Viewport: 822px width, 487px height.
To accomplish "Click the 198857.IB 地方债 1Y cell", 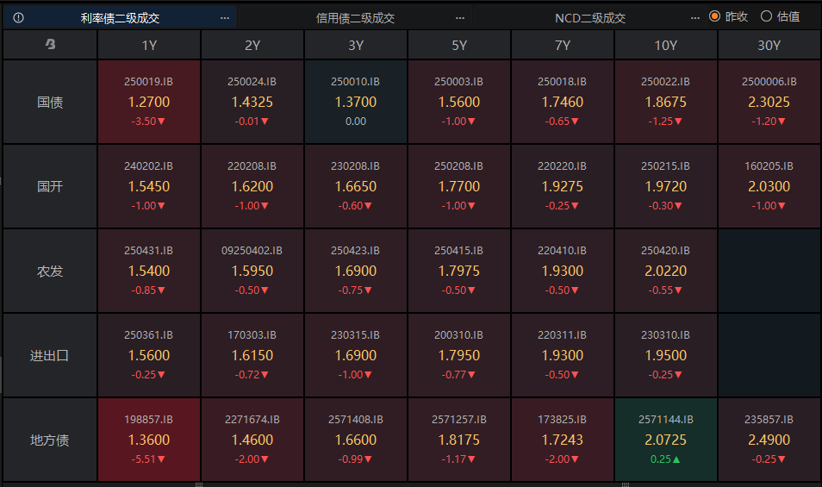I will (149, 440).
